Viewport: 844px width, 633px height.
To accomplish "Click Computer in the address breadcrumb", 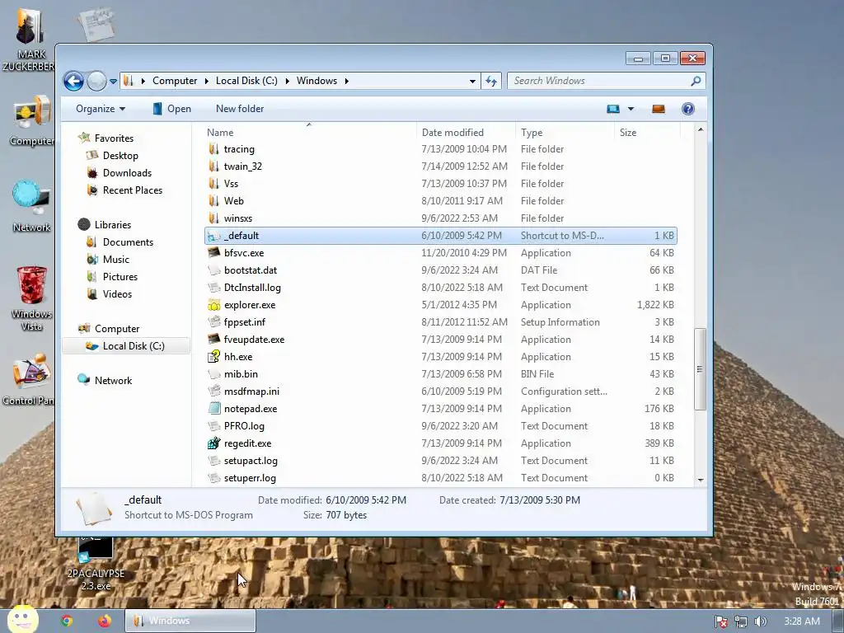I will click(175, 81).
